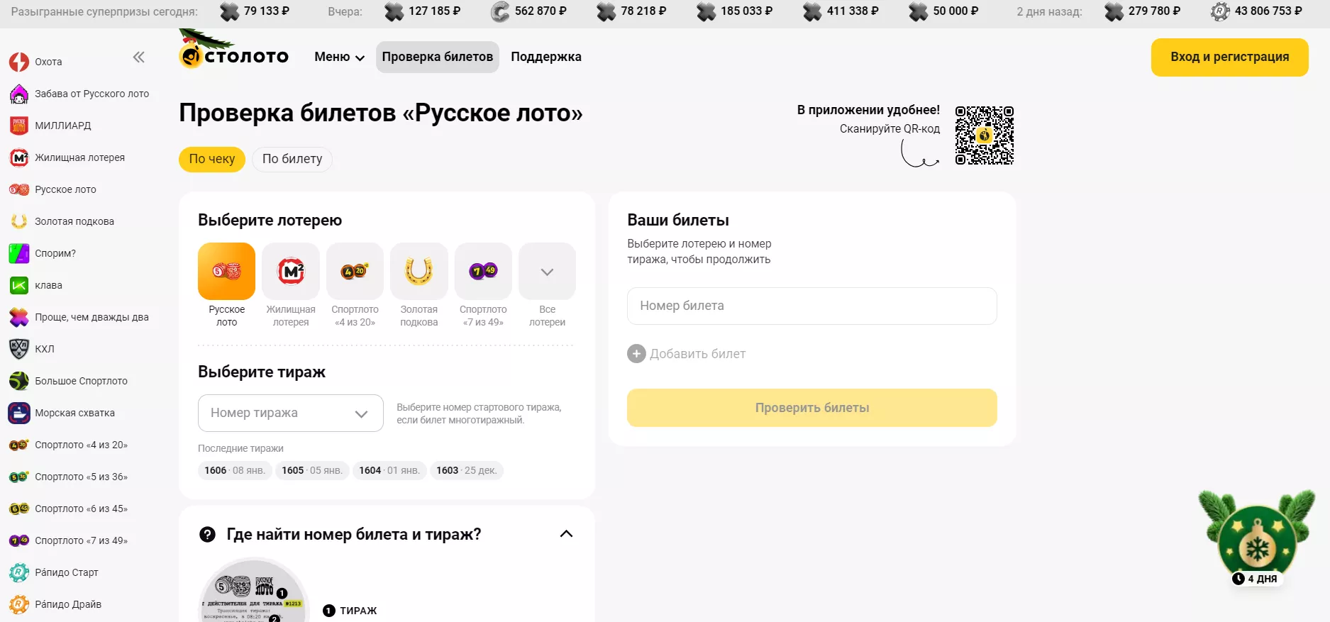1330x622 pixels.
Task: Click the Вход и регистрация button
Action: 1229,57
